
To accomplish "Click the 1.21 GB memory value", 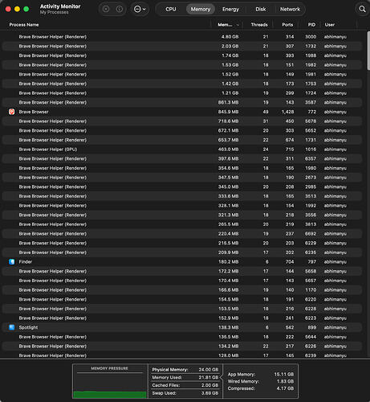I will point(230,93).
